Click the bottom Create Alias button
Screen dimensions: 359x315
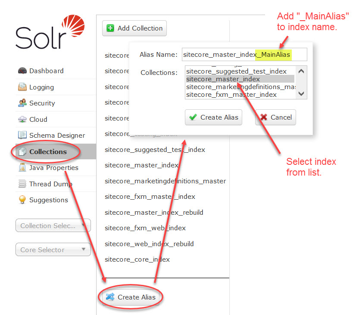pyautogui.click(x=131, y=297)
